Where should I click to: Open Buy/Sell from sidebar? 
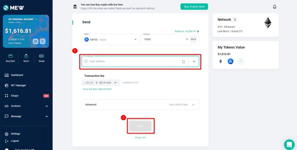[x=10, y=58]
